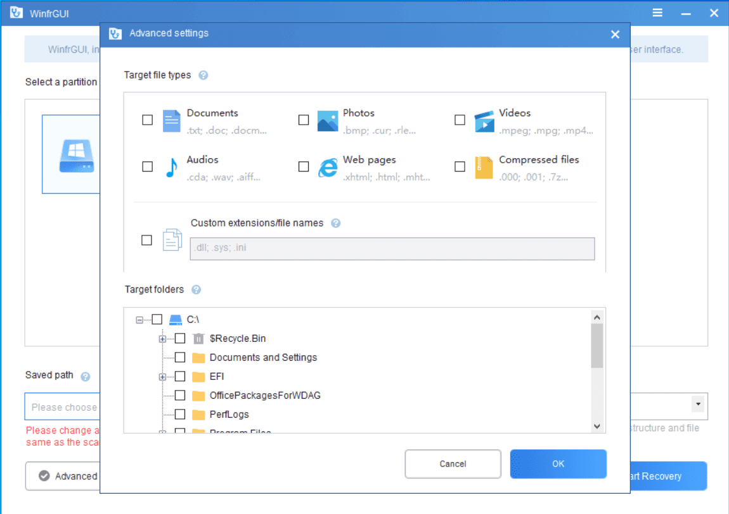Click the custom extensions text field
This screenshot has height=514, width=729.
pos(392,249)
